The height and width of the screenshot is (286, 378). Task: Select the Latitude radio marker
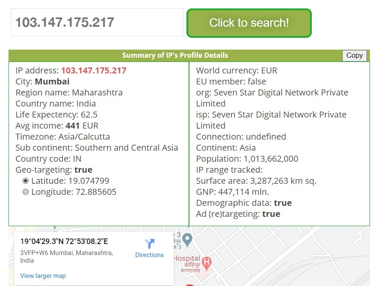[25, 181]
